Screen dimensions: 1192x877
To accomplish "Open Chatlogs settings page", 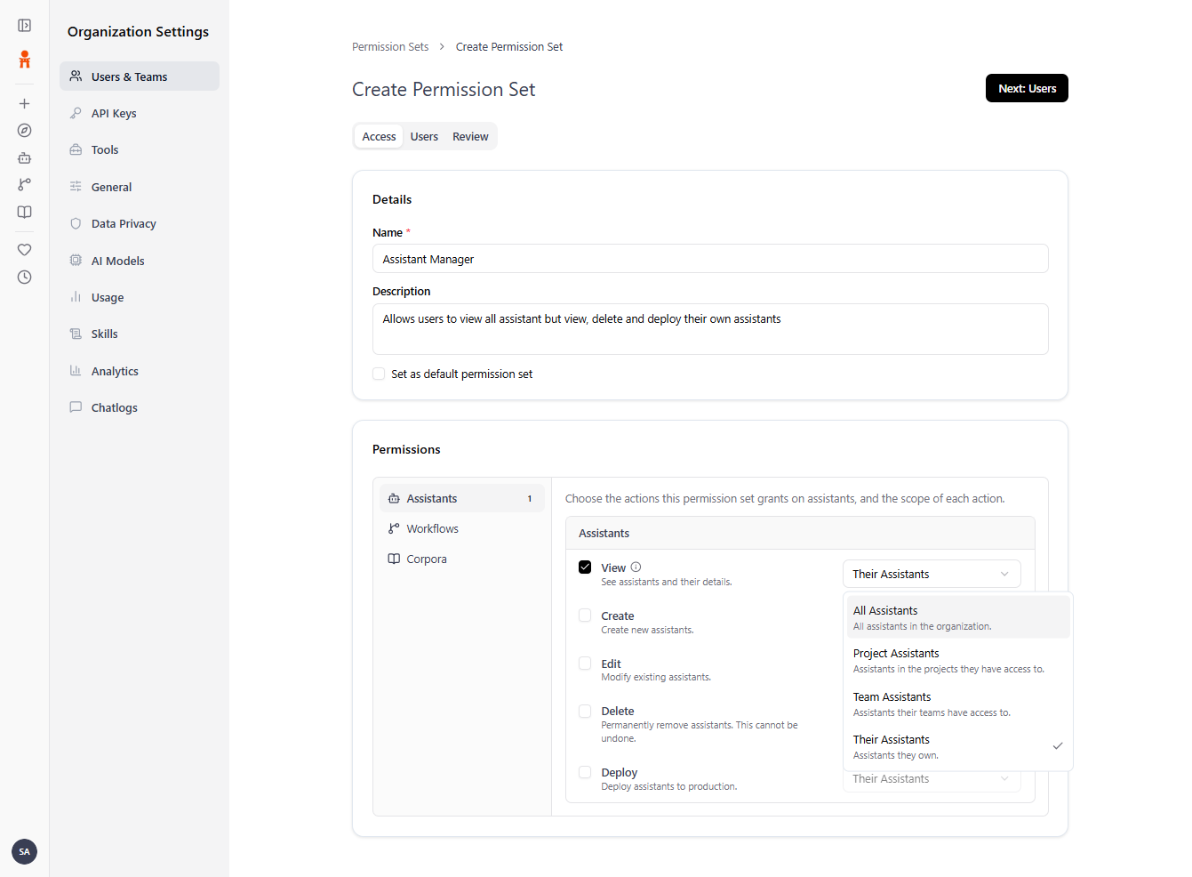I will 140,407.
